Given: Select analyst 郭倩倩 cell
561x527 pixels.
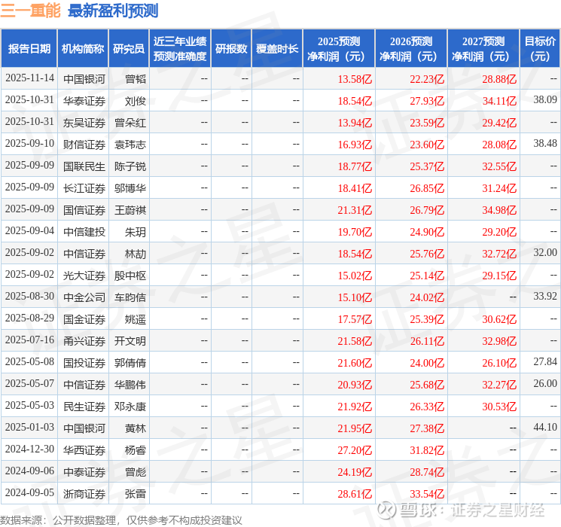Looking at the screenshot, I should point(130,363).
